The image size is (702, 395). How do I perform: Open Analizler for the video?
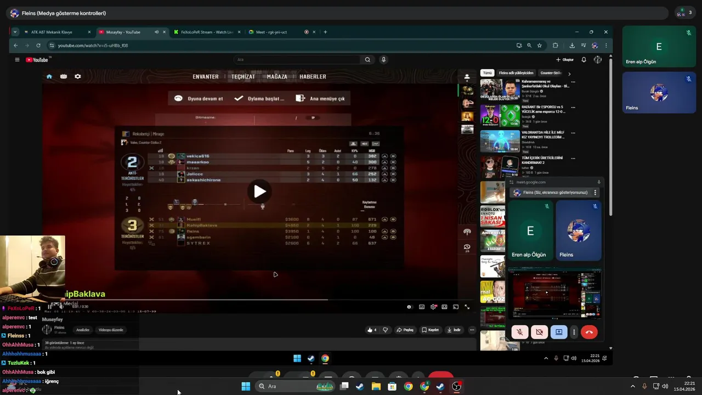click(x=83, y=330)
